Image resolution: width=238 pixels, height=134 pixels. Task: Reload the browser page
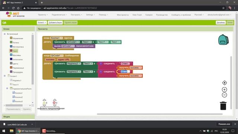click(x=13, y=8)
